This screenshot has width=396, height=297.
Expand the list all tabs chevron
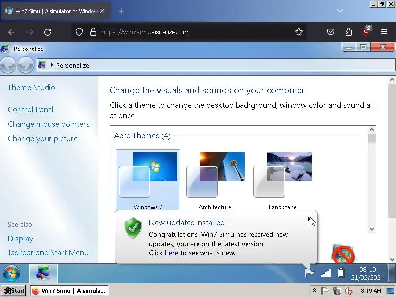(x=340, y=10)
